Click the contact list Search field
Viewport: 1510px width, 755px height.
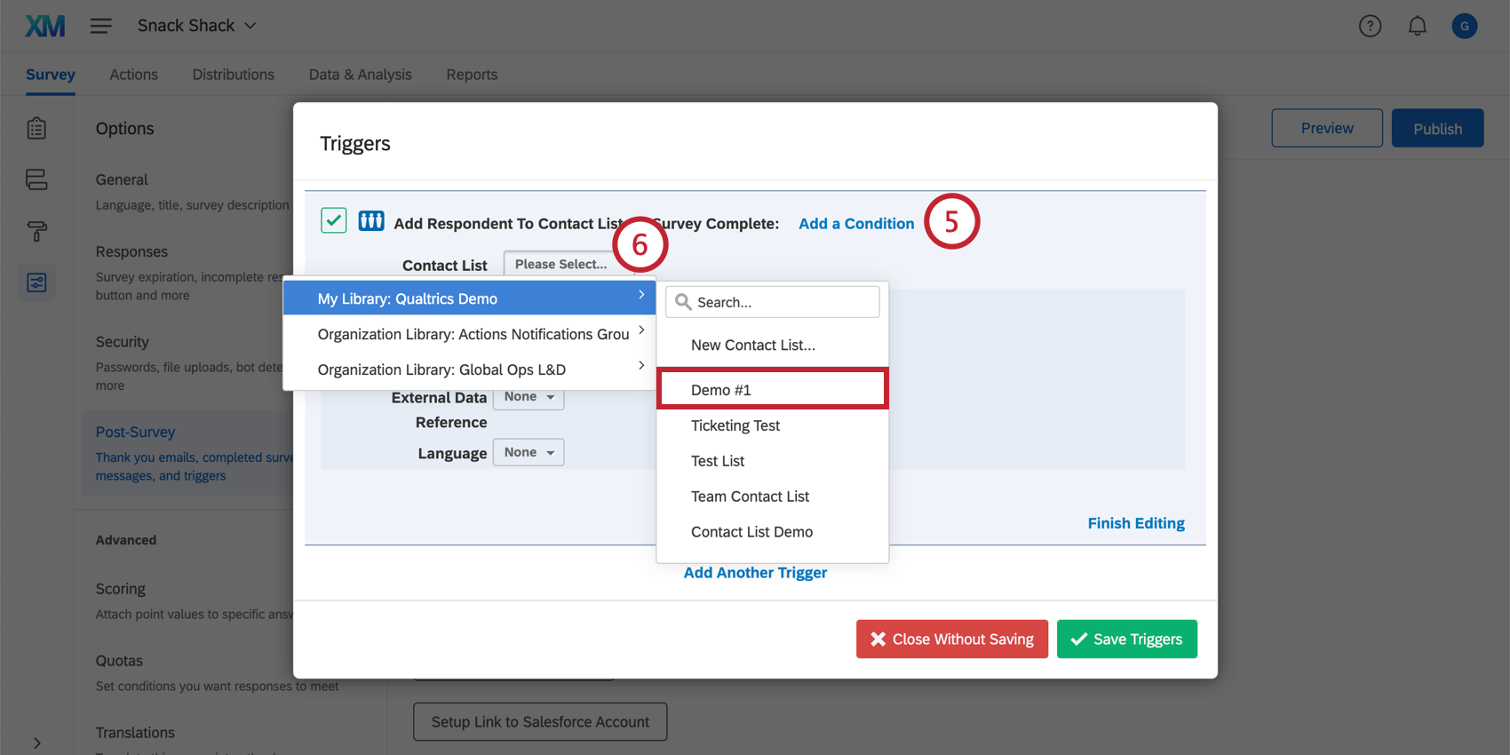pyautogui.click(x=773, y=302)
